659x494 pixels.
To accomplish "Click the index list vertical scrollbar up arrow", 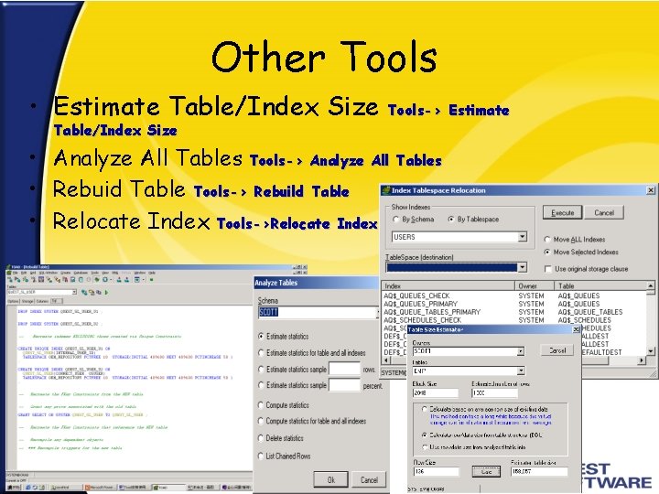I will 651,285.
